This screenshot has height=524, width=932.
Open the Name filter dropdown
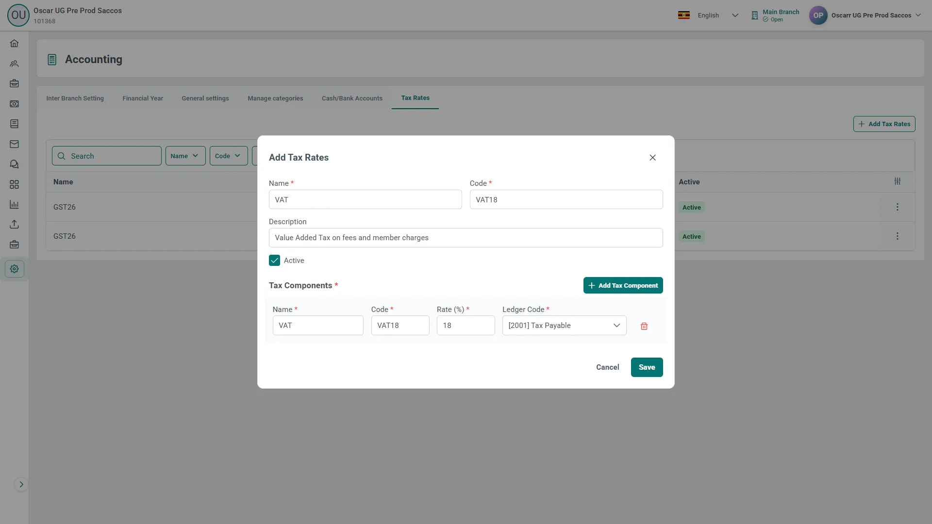pyautogui.click(x=185, y=156)
